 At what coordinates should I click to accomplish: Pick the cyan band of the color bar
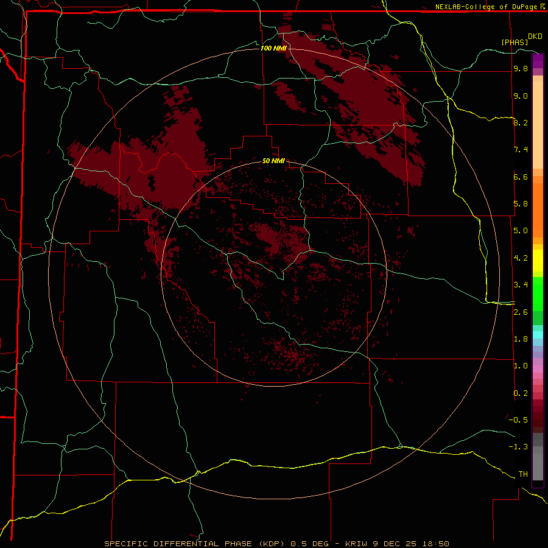point(538,335)
